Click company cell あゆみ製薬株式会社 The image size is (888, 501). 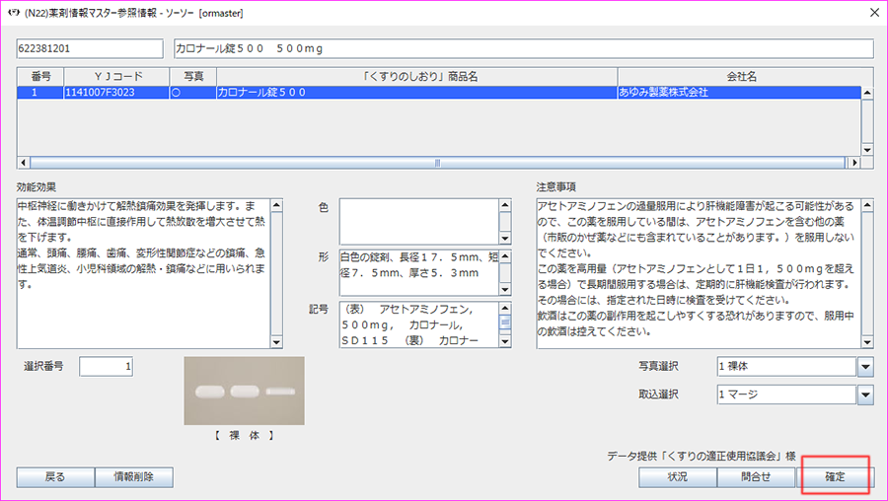[740, 93]
